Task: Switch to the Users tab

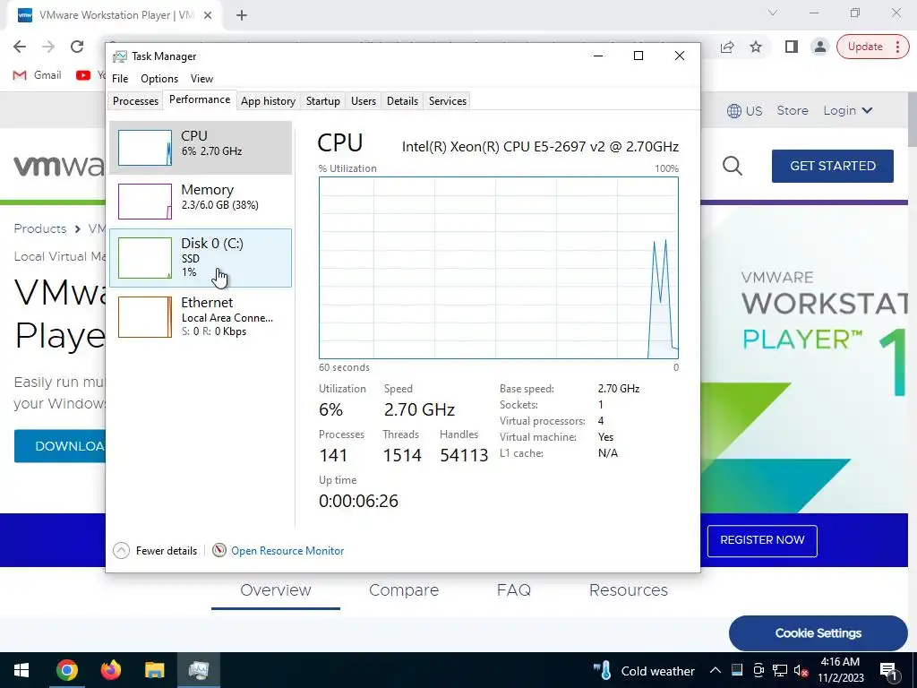Action: [x=364, y=100]
